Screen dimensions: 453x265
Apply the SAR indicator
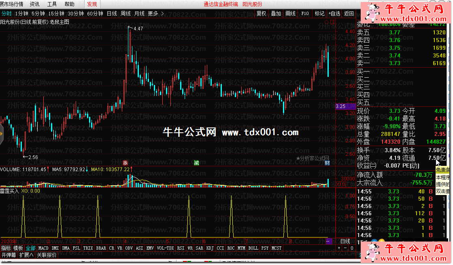click(199, 248)
